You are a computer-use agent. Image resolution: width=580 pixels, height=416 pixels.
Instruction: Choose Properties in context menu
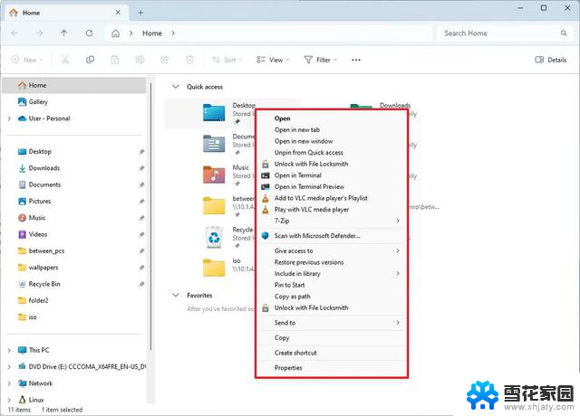332,368
